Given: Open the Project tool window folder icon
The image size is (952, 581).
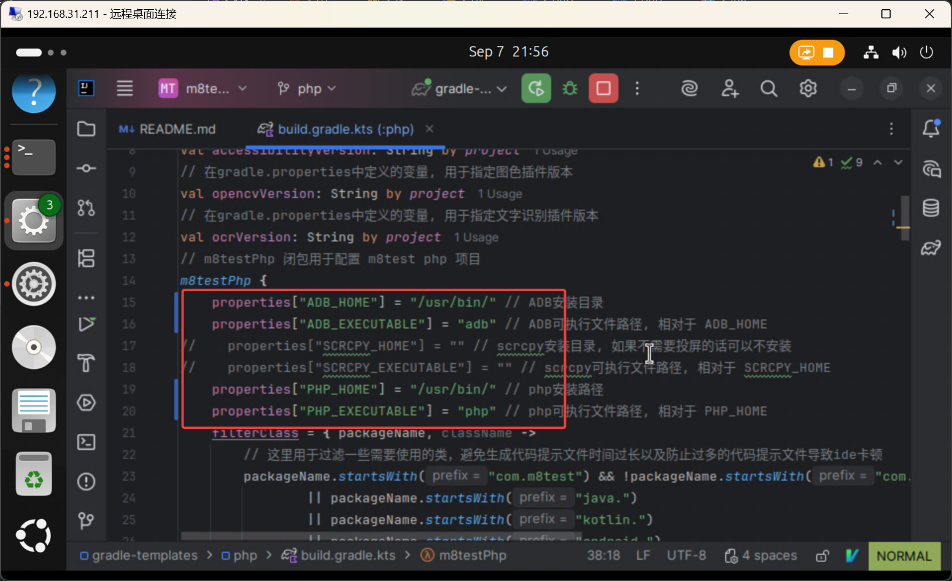Looking at the screenshot, I should click(86, 129).
